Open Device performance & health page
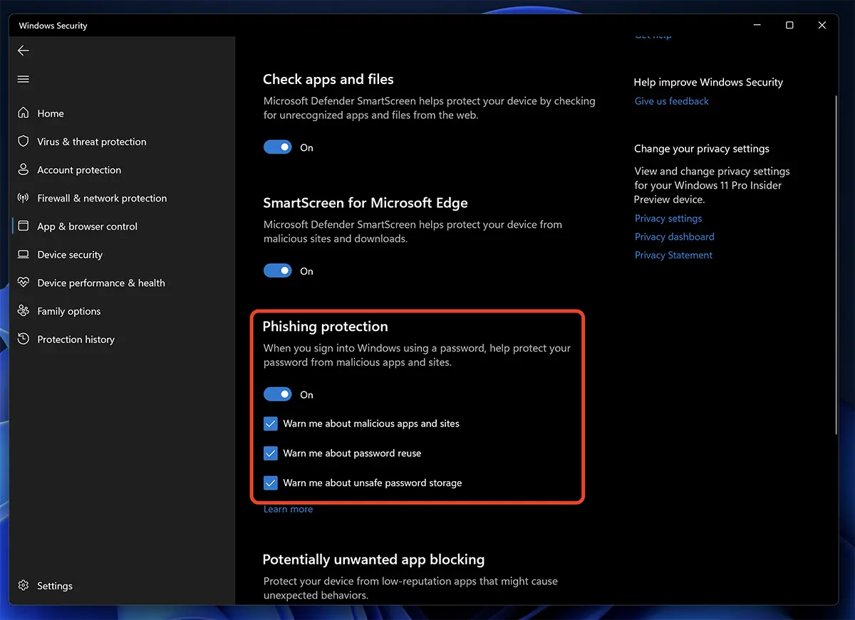 coord(101,283)
